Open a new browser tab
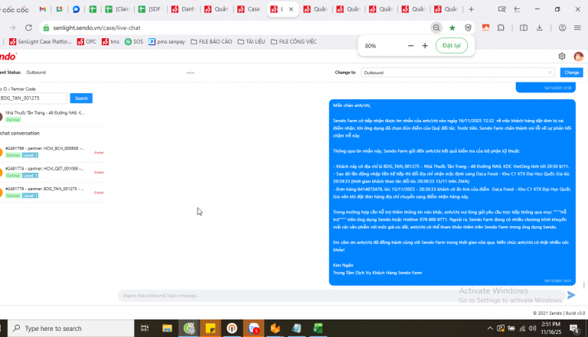 pos(472,9)
